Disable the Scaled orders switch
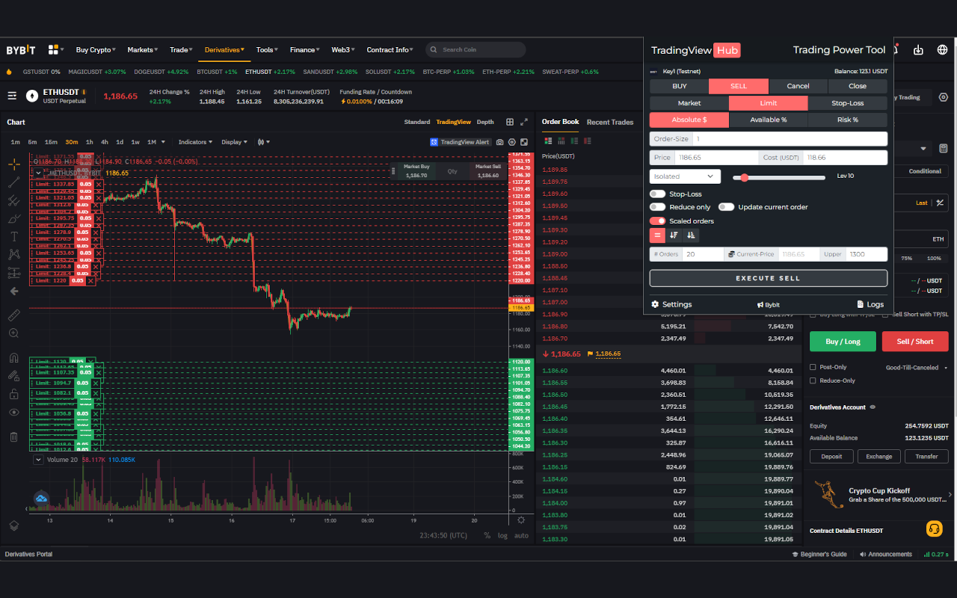This screenshot has width=957, height=598. click(658, 221)
